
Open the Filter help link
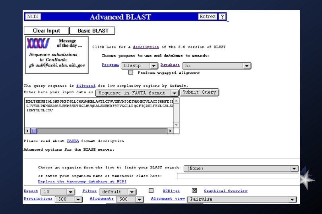click(89, 191)
